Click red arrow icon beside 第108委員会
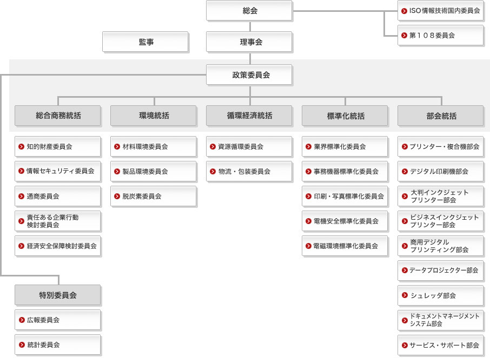This screenshot has height=358, width=490. [x=404, y=35]
